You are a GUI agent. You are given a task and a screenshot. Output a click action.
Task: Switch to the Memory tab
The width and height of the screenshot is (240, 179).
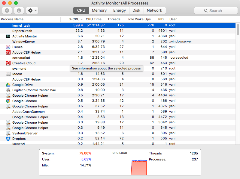pyautogui.click(x=99, y=10)
